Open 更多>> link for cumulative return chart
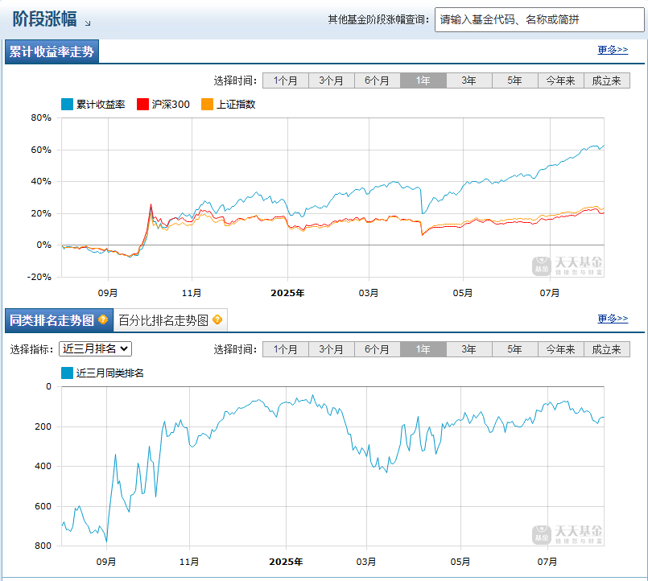This screenshot has height=581, width=648. pyautogui.click(x=613, y=50)
